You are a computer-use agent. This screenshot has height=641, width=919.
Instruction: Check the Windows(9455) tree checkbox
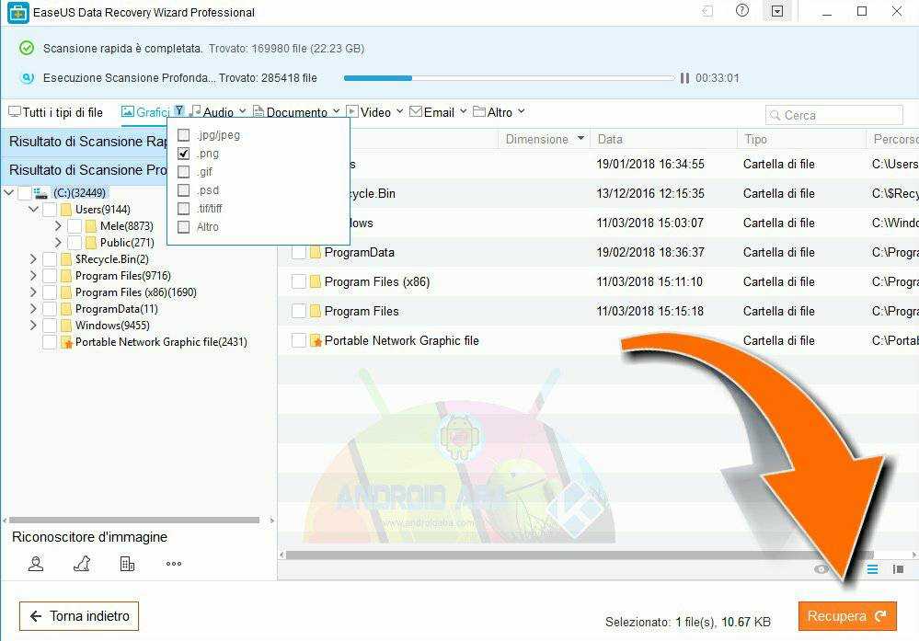(50, 326)
